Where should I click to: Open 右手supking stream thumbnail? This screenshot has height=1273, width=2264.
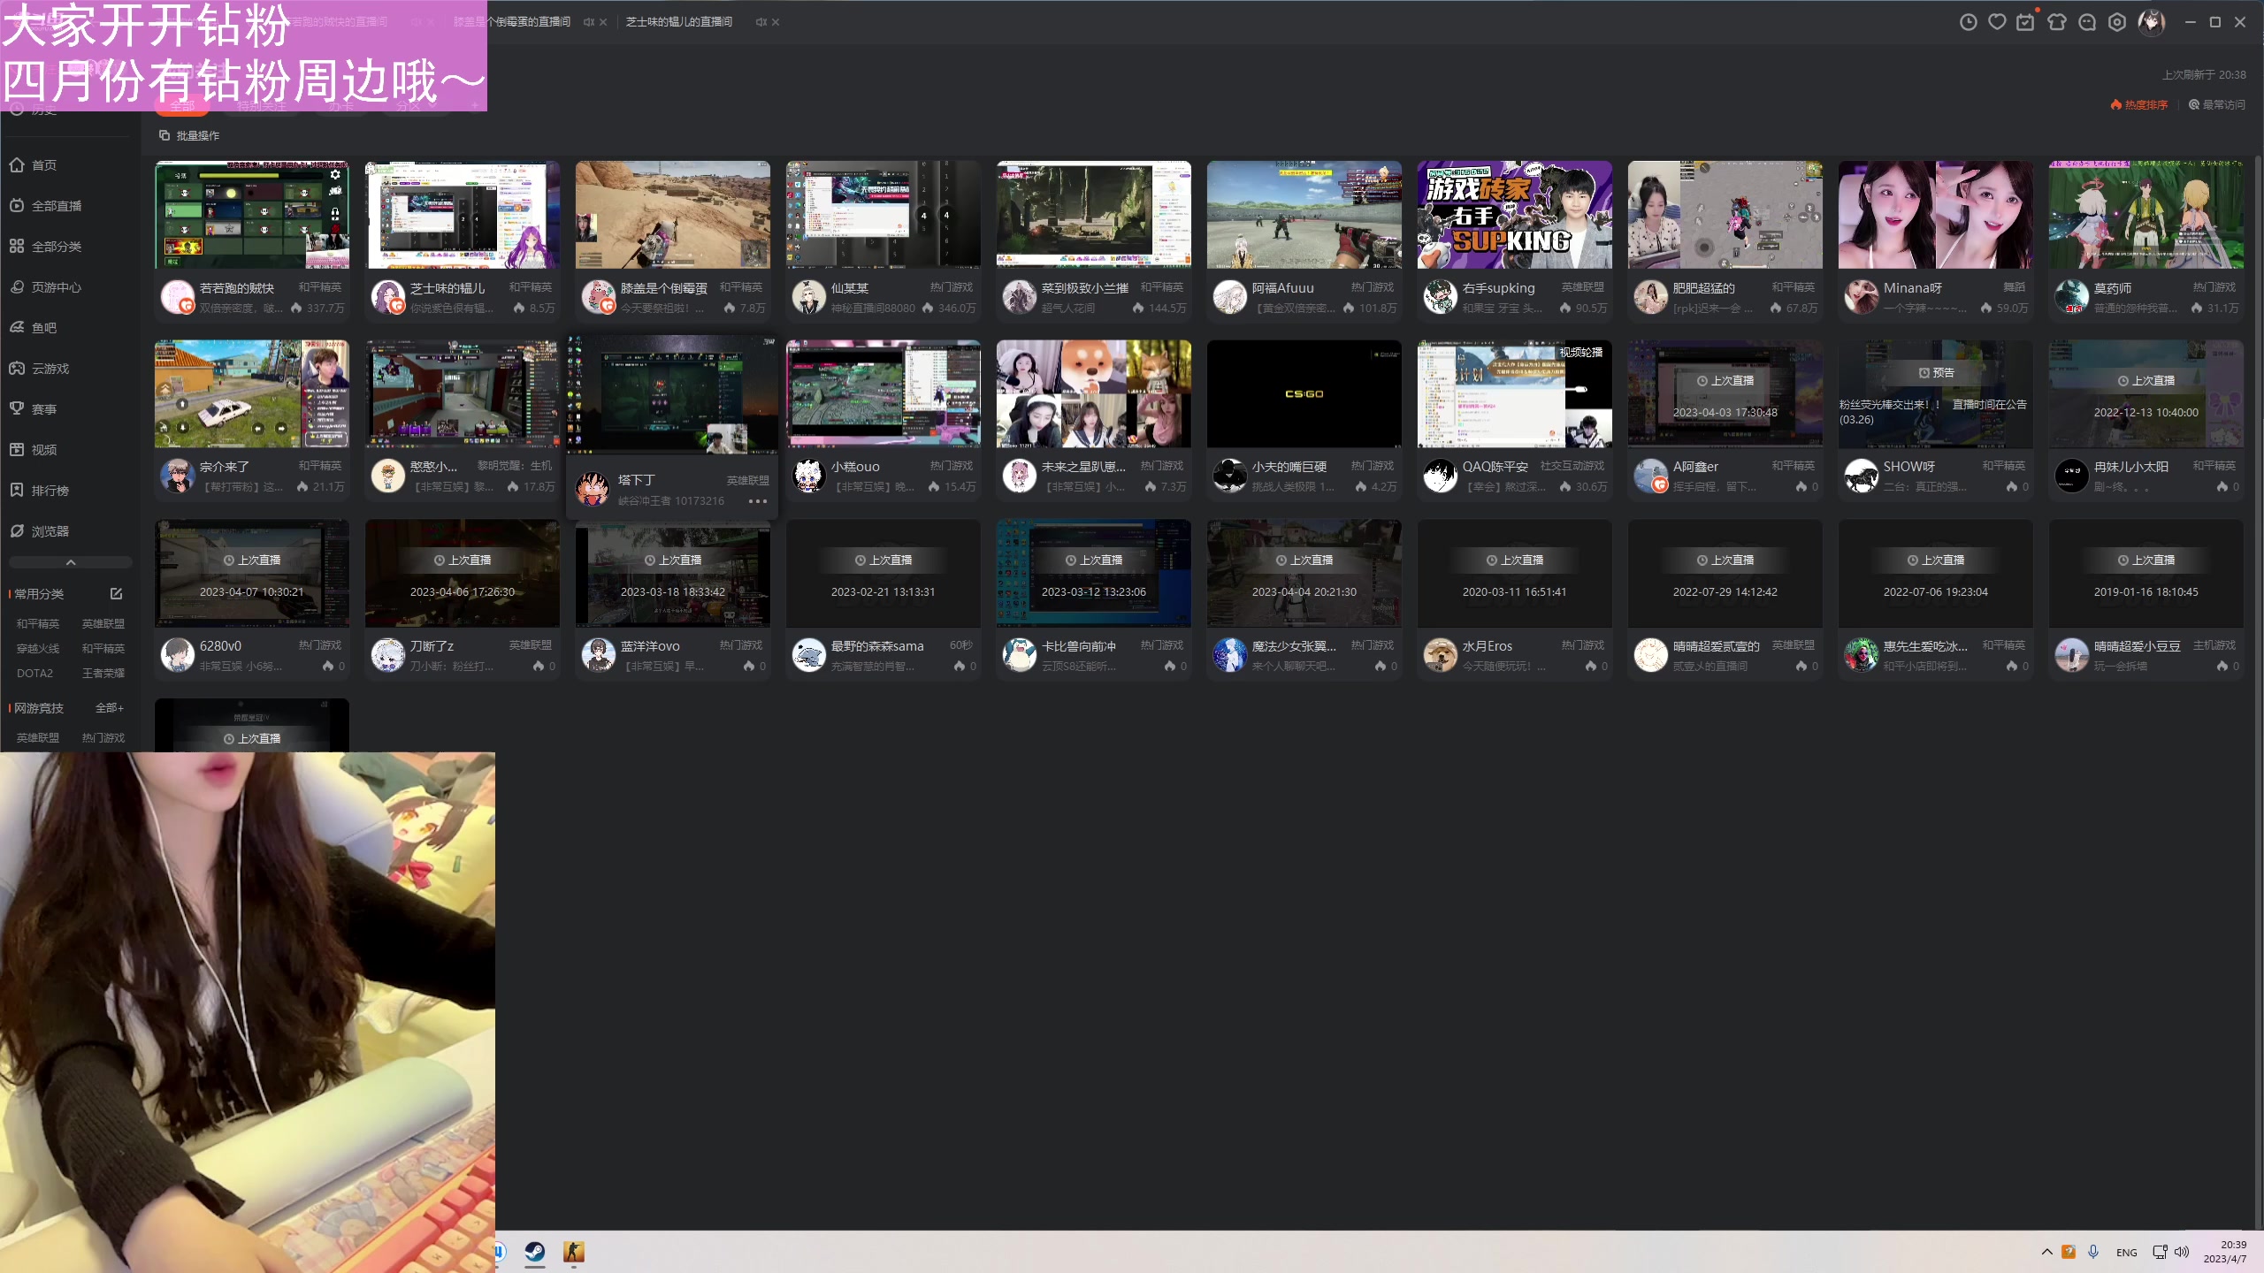[x=1515, y=215]
